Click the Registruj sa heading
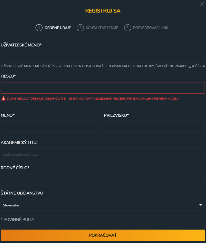This screenshot has width=206, height=243. (x=103, y=11)
